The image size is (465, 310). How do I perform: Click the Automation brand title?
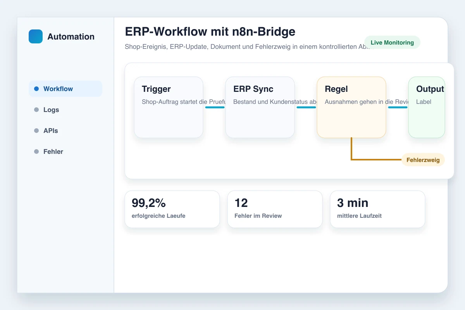(x=71, y=36)
